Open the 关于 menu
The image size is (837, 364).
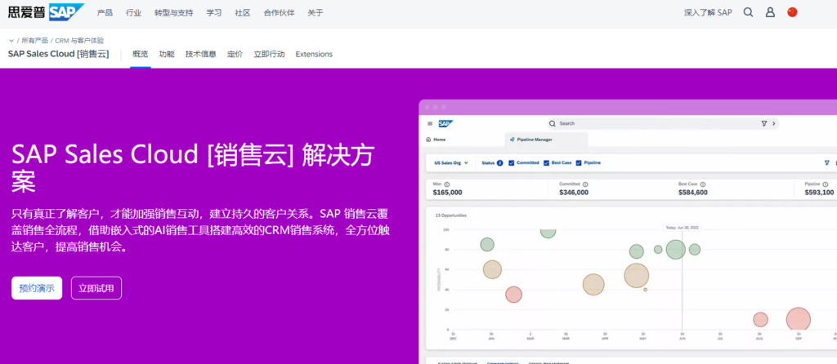pyautogui.click(x=316, y=13)
